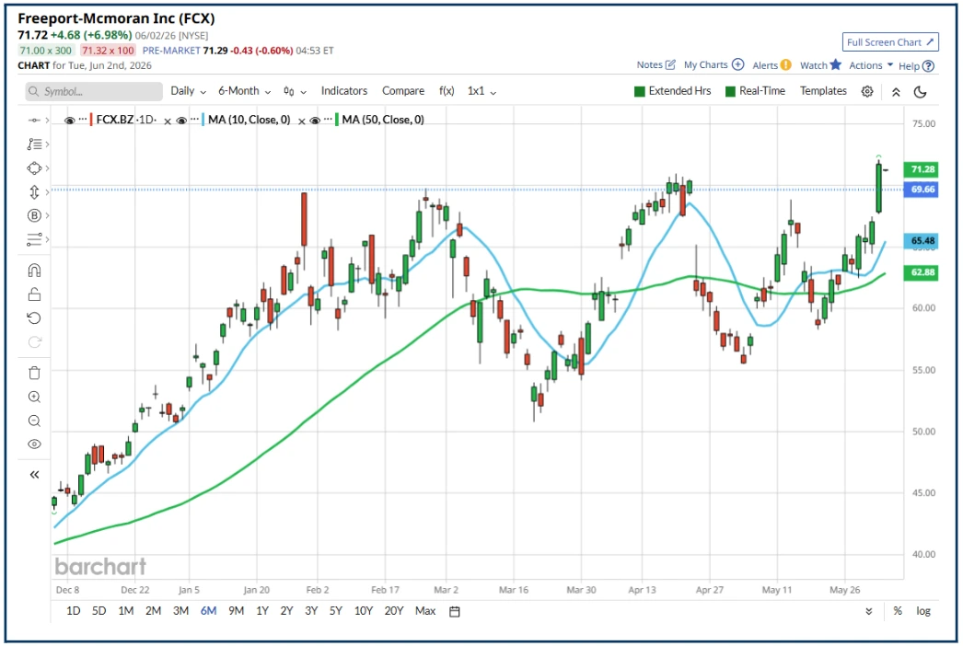This screenshot has height=646, width=963.
Task: Click the unlock drawings padlock icon
Action: (x=34, y=294)
